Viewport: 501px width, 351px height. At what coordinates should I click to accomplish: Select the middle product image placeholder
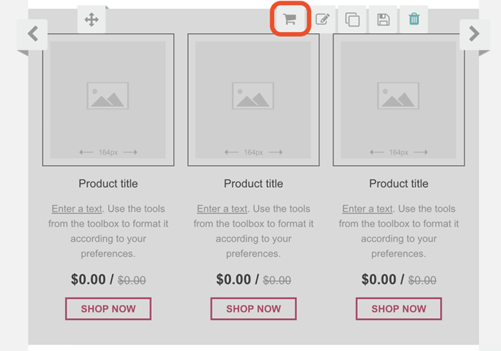253,99
